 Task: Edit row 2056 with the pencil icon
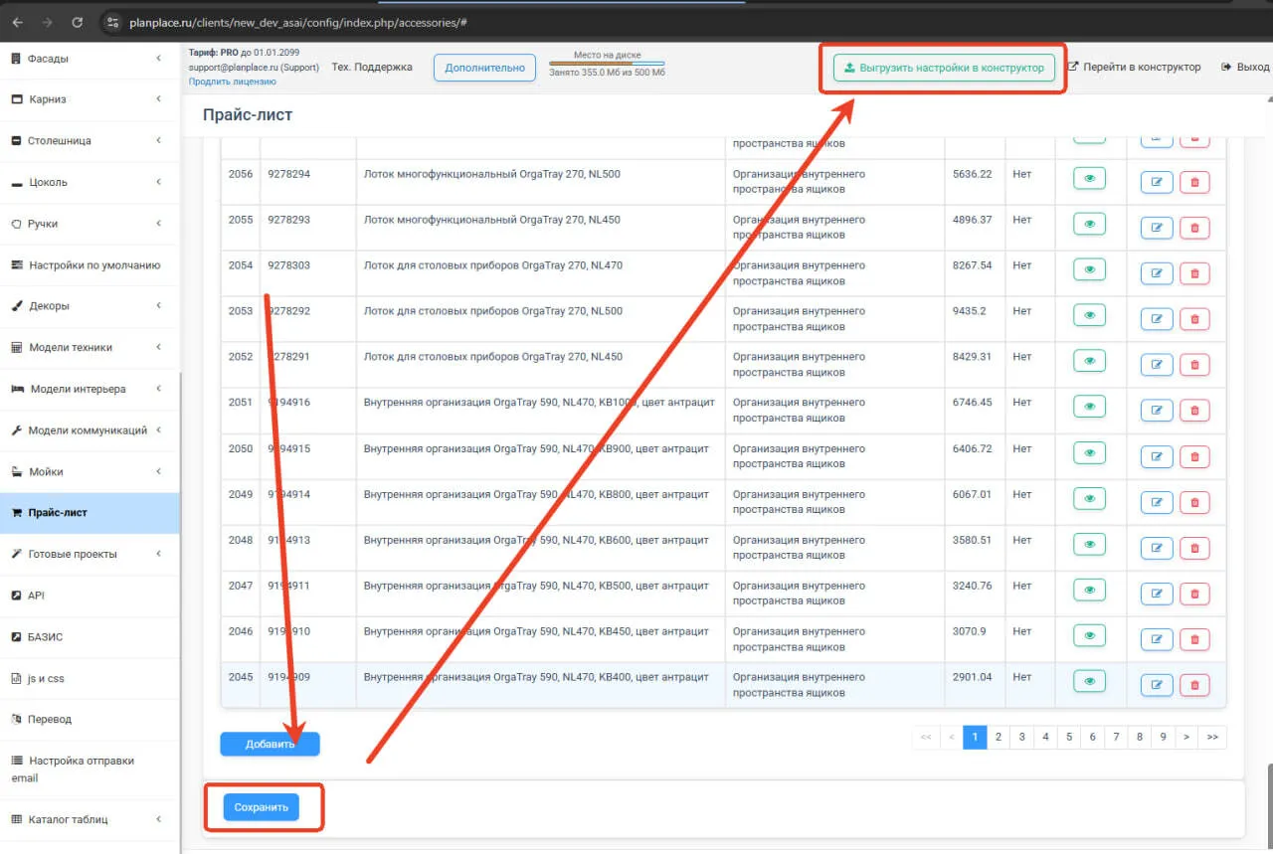click(x=1157, y=182)
